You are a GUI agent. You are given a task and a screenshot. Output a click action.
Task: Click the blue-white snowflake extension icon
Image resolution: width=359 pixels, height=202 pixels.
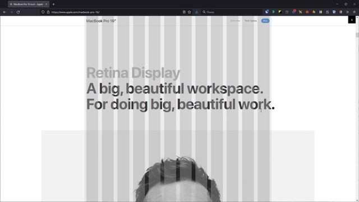click(334, 12)
